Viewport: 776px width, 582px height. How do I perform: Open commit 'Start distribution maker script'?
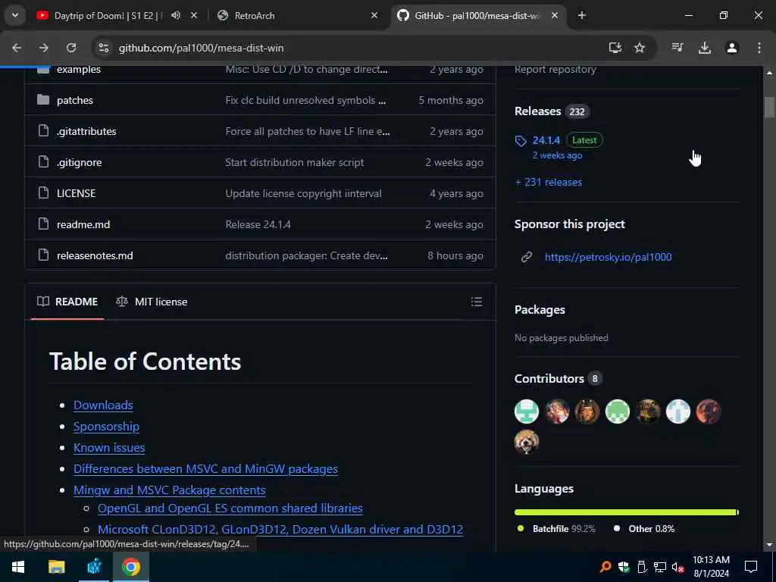[295, 162]
